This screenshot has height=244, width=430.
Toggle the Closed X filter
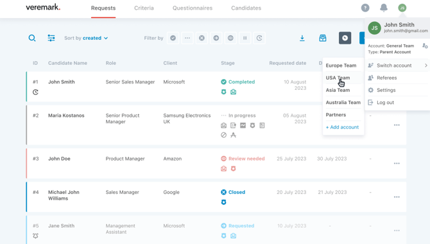point(202,38)
